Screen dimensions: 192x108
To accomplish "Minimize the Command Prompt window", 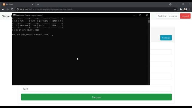I will coord(134,15).
